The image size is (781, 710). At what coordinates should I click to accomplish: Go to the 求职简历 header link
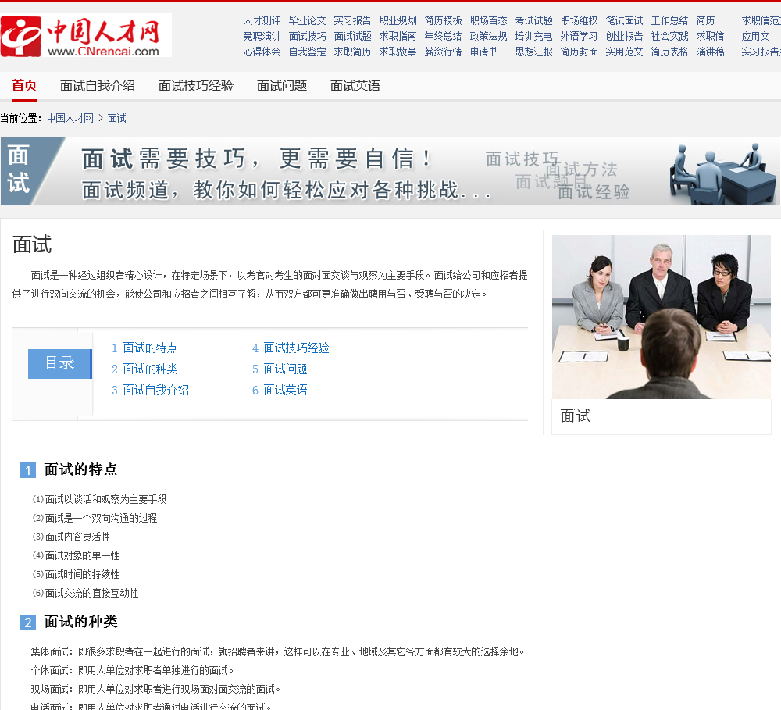coord(353,52)
